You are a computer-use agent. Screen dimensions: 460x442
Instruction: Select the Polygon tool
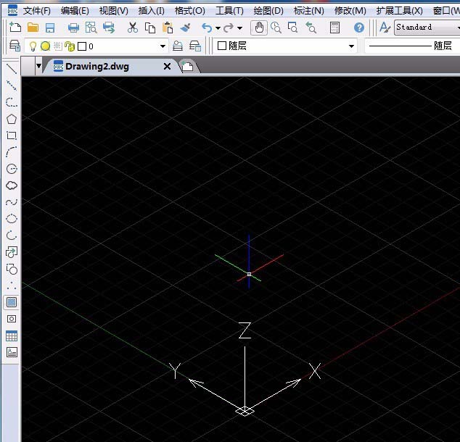tap(12, 119)
